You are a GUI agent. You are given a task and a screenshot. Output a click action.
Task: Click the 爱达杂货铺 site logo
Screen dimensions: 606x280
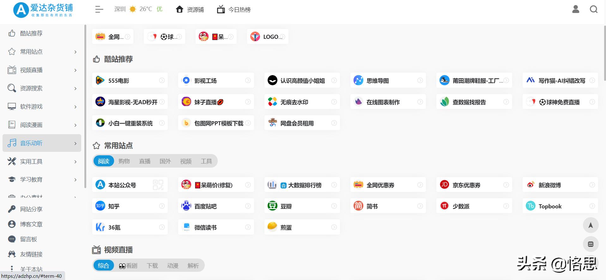click(x=43, y=10)
